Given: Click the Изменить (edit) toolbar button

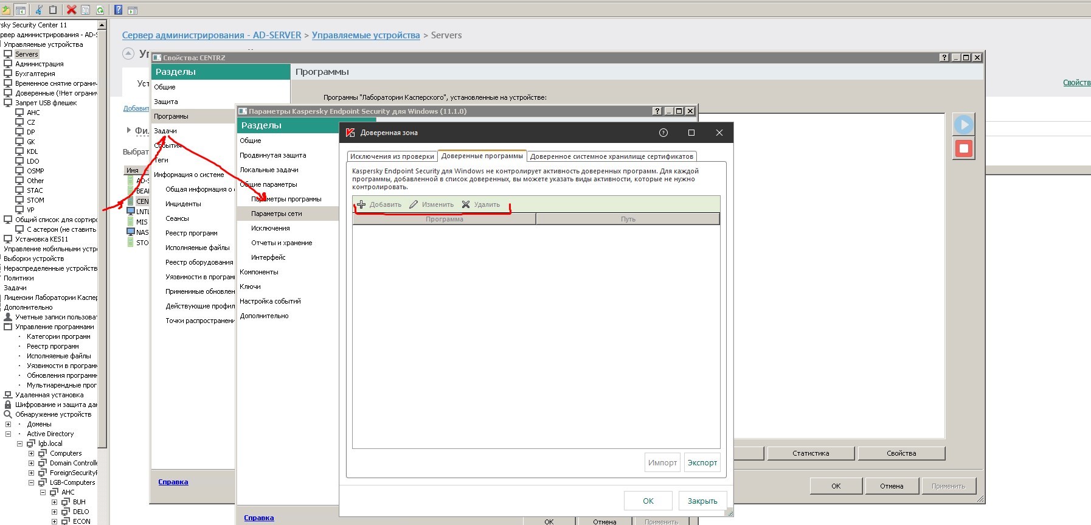Looking at the screenshot, I should point(431,204).
